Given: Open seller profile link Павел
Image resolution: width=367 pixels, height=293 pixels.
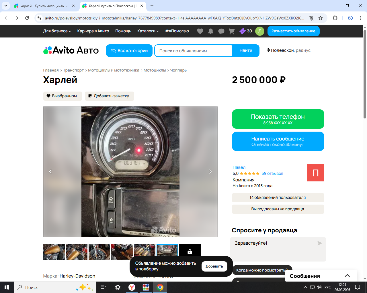Looking at the screenshot, I should 239,167.
